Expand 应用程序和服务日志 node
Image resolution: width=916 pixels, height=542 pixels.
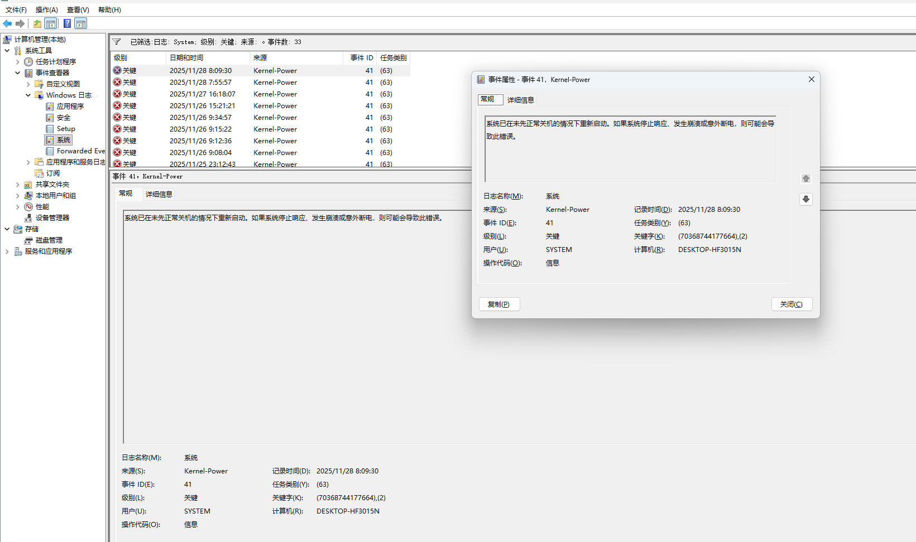[x=28, y=162]
